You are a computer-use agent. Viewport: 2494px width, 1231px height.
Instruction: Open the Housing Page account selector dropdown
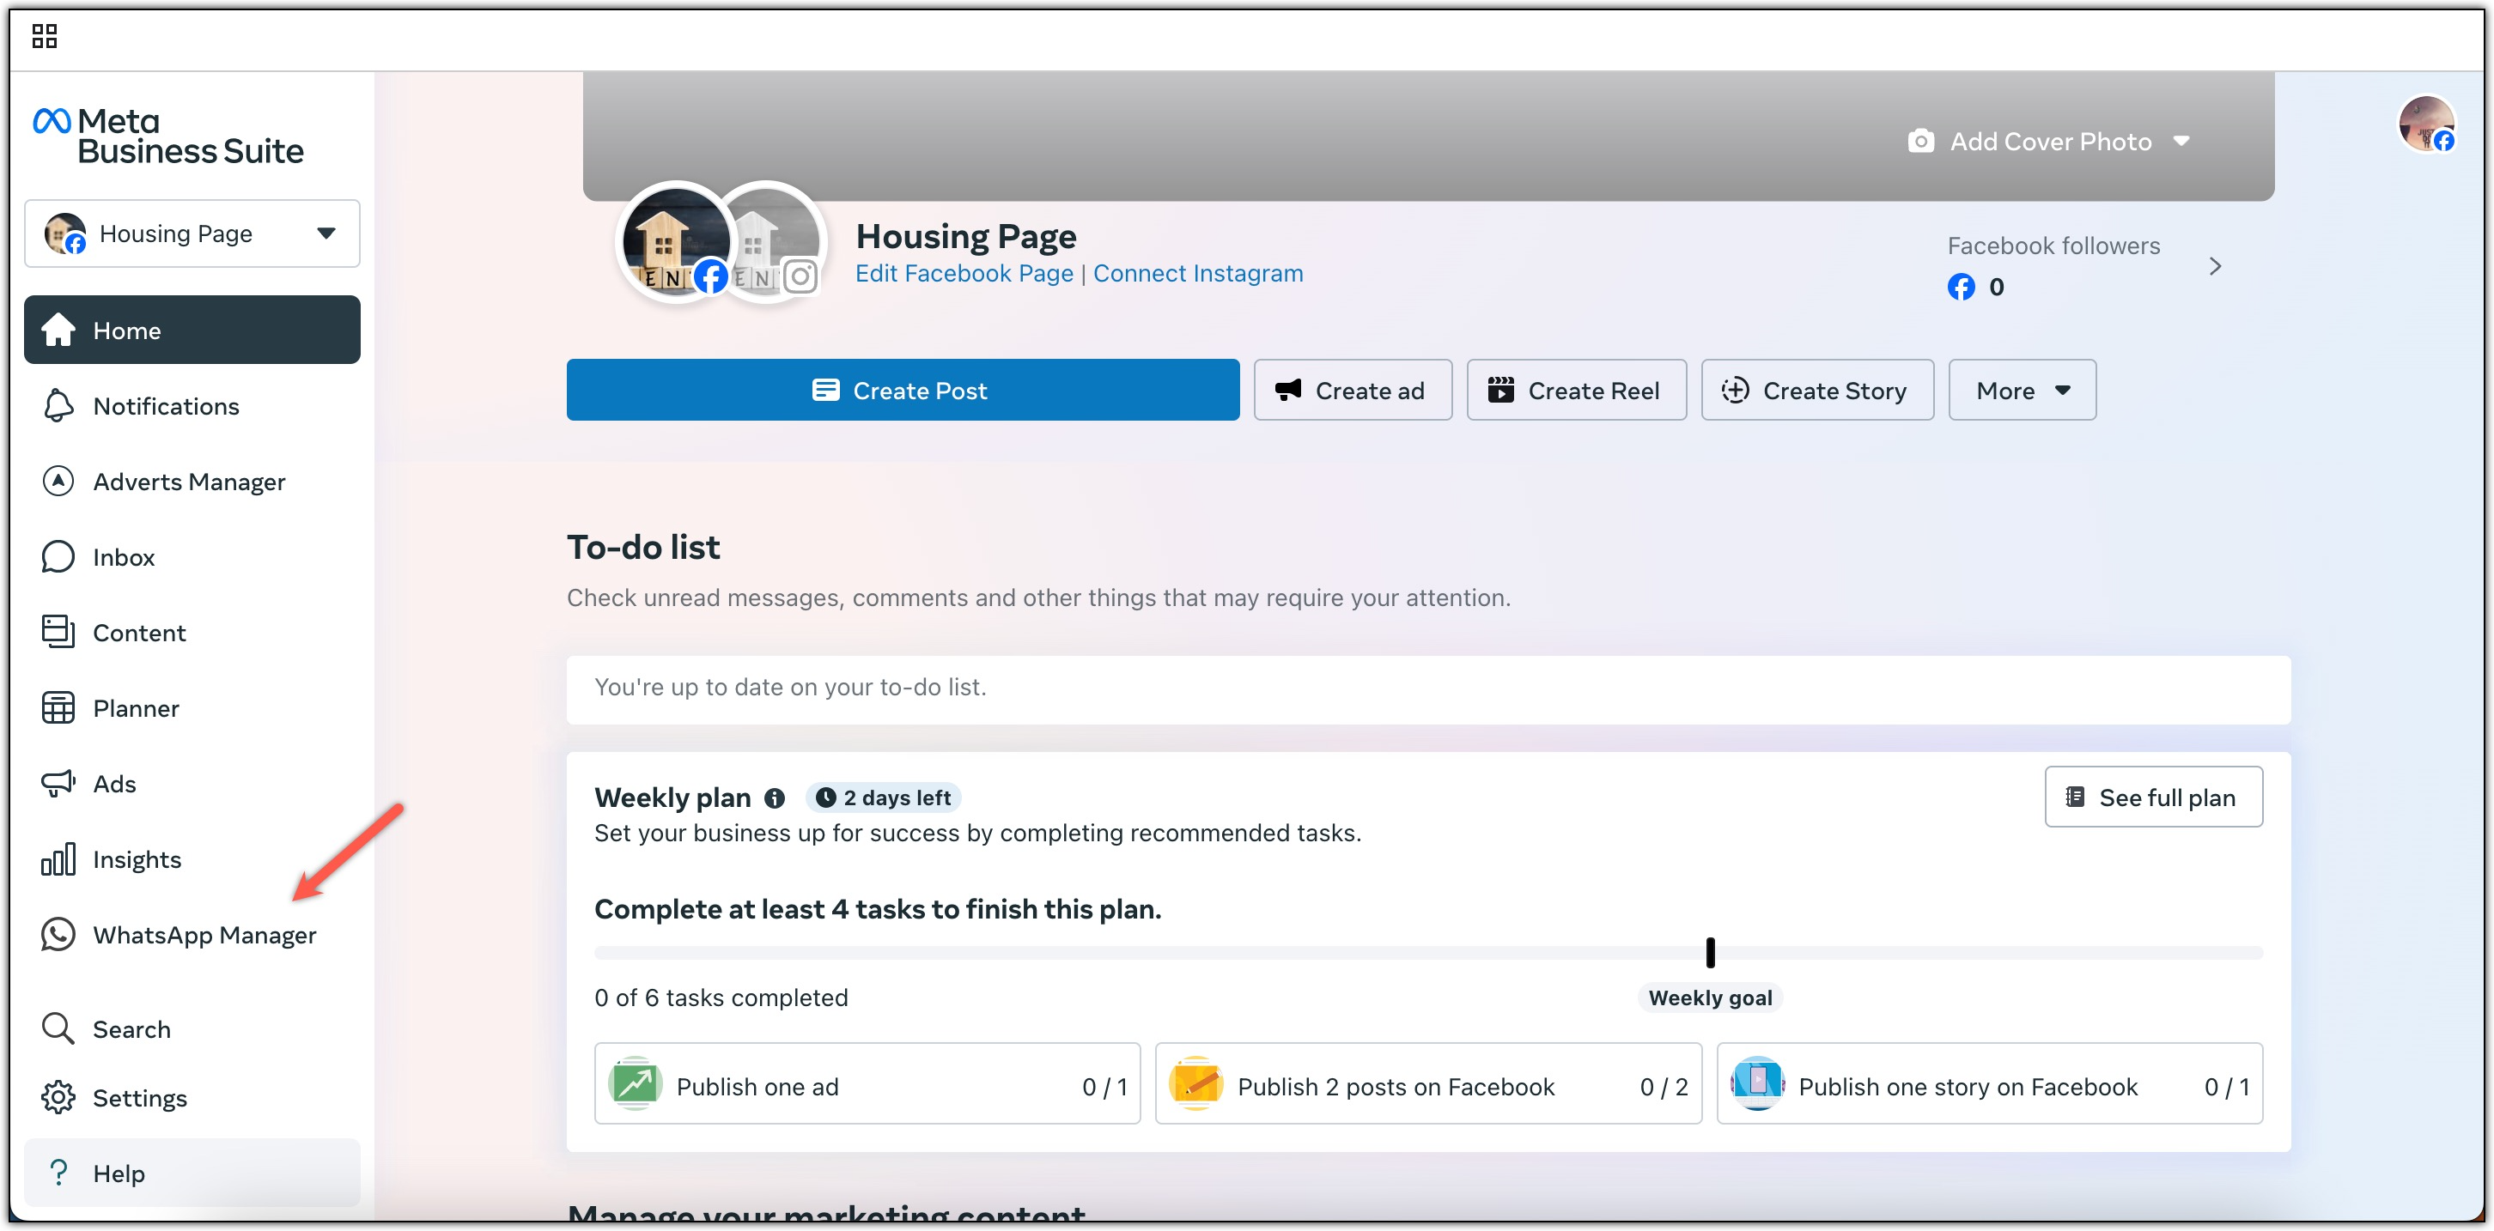(192, 233)
